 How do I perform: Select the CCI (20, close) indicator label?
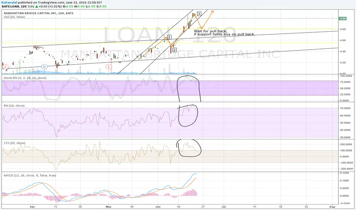click(15, 143)
